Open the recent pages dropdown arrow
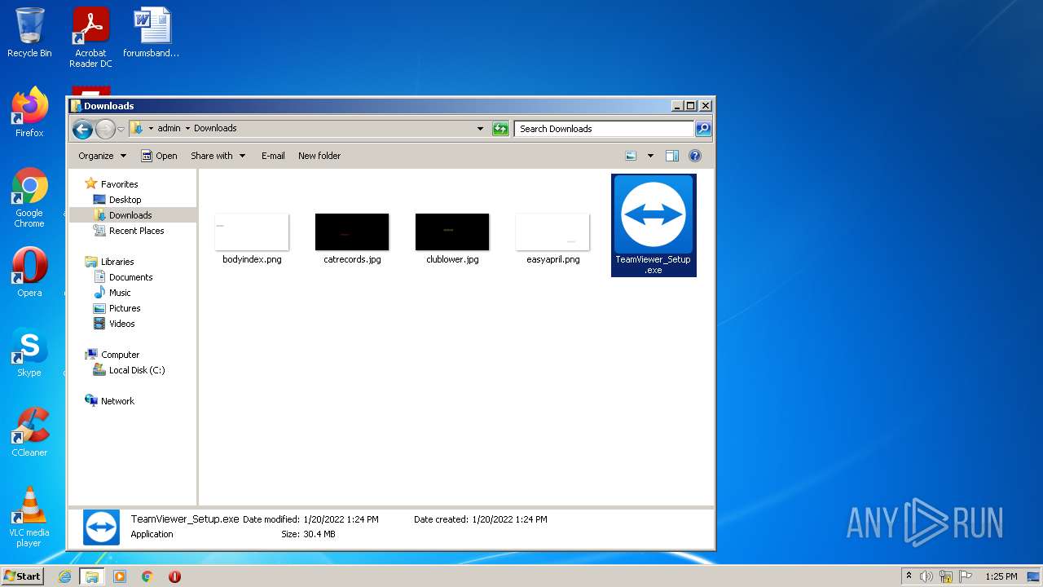The width and height of the screenshot is (1043, 587). tap(121, 129)
